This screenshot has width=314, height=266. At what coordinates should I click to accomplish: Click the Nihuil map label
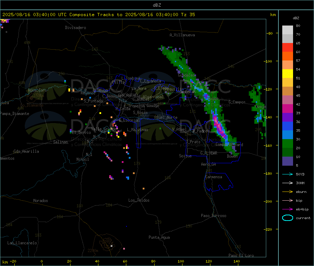[82, 159]
